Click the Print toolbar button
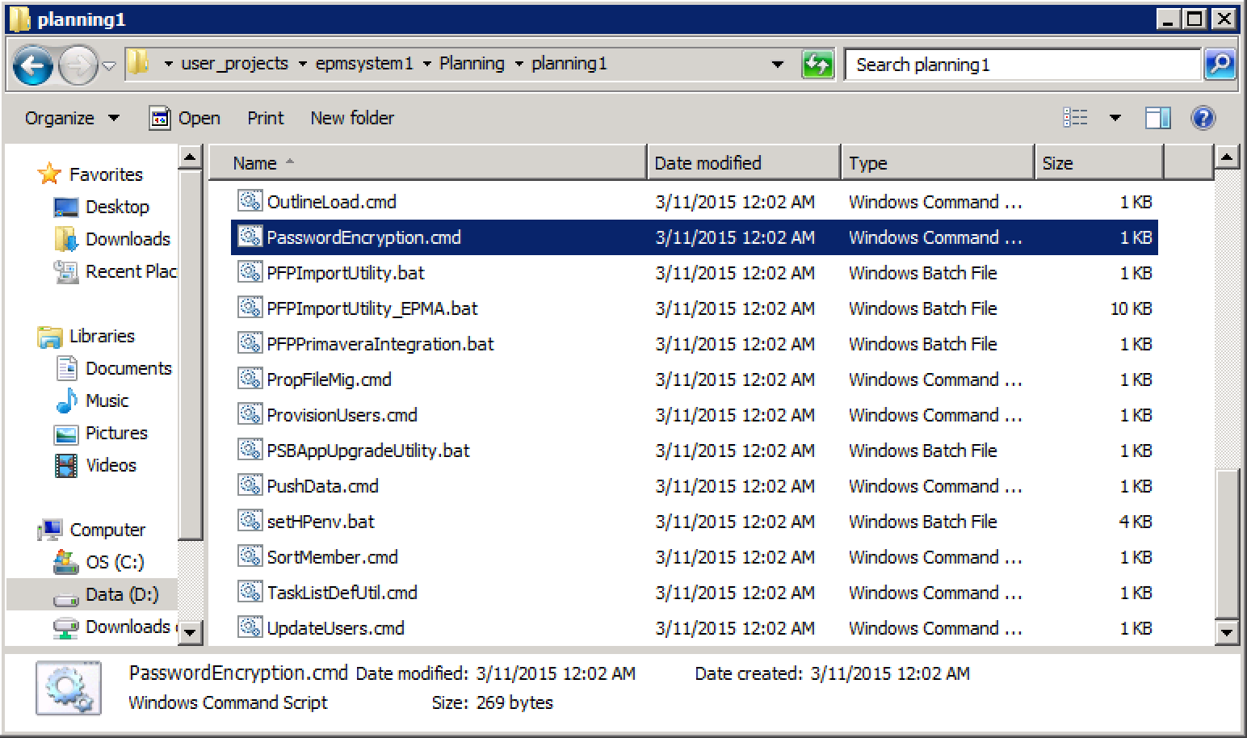Image resolution: width=1247 pixels, height=738 pixels. (265, 118)
